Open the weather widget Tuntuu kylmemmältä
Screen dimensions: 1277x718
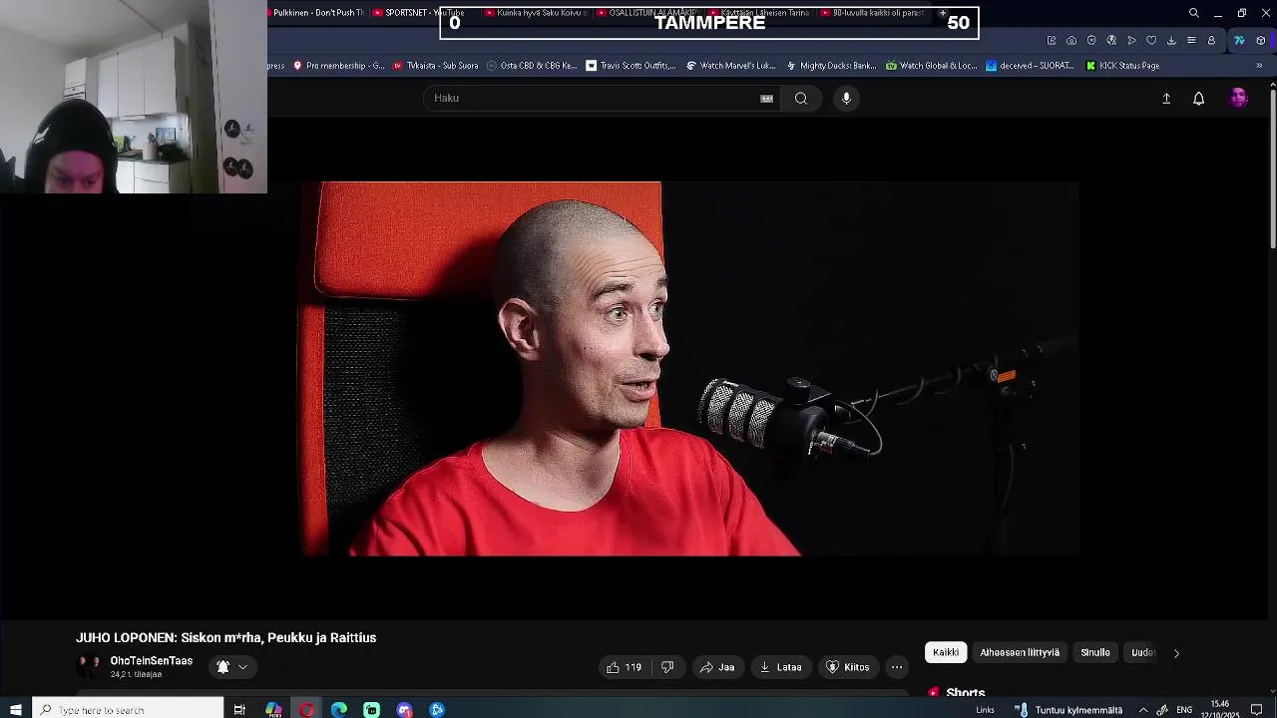(x=1068, y=710)
